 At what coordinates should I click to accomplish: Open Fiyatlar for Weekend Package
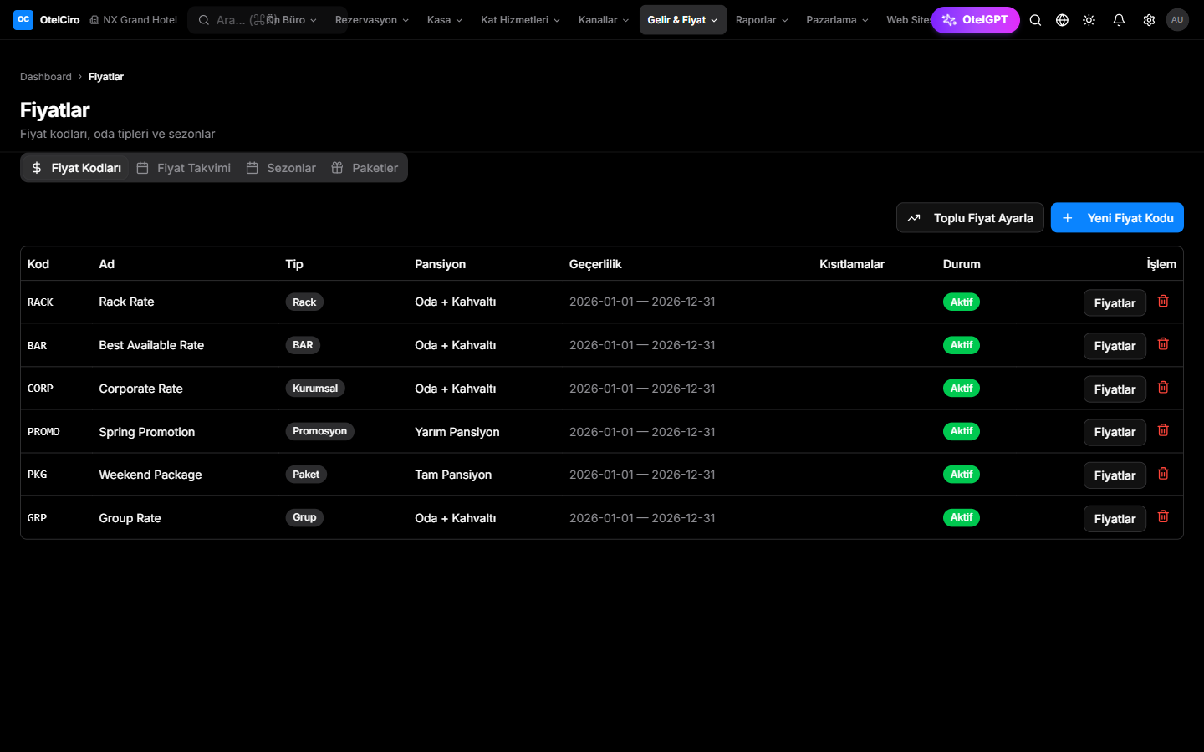pyautogui.click(x=1115, y=475)
